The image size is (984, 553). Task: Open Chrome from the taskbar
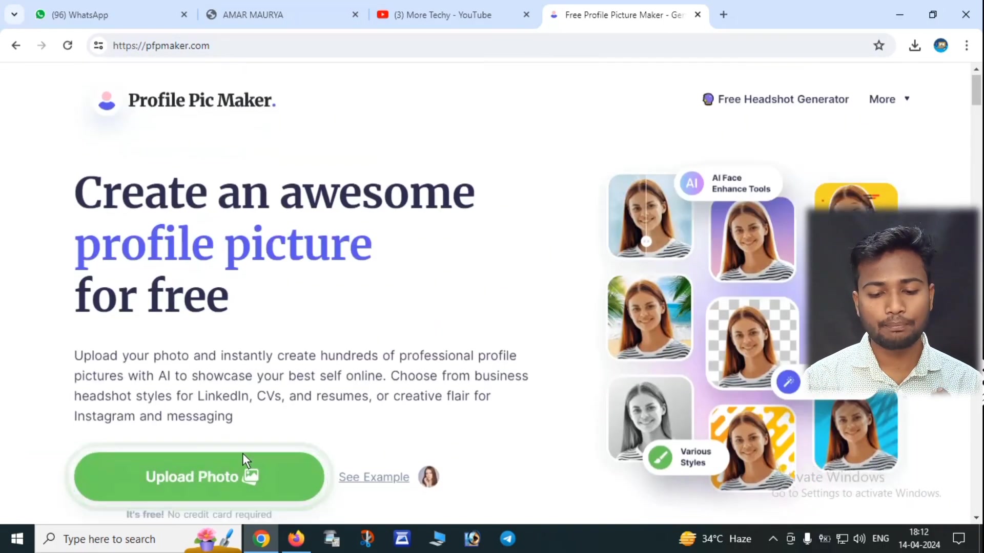(261, 539)
